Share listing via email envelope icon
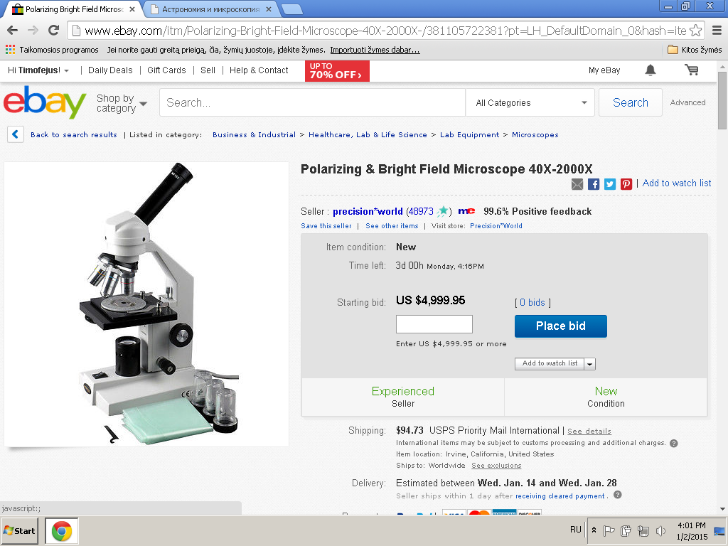This screenshot has width=728, height=546. pos(577,184)
